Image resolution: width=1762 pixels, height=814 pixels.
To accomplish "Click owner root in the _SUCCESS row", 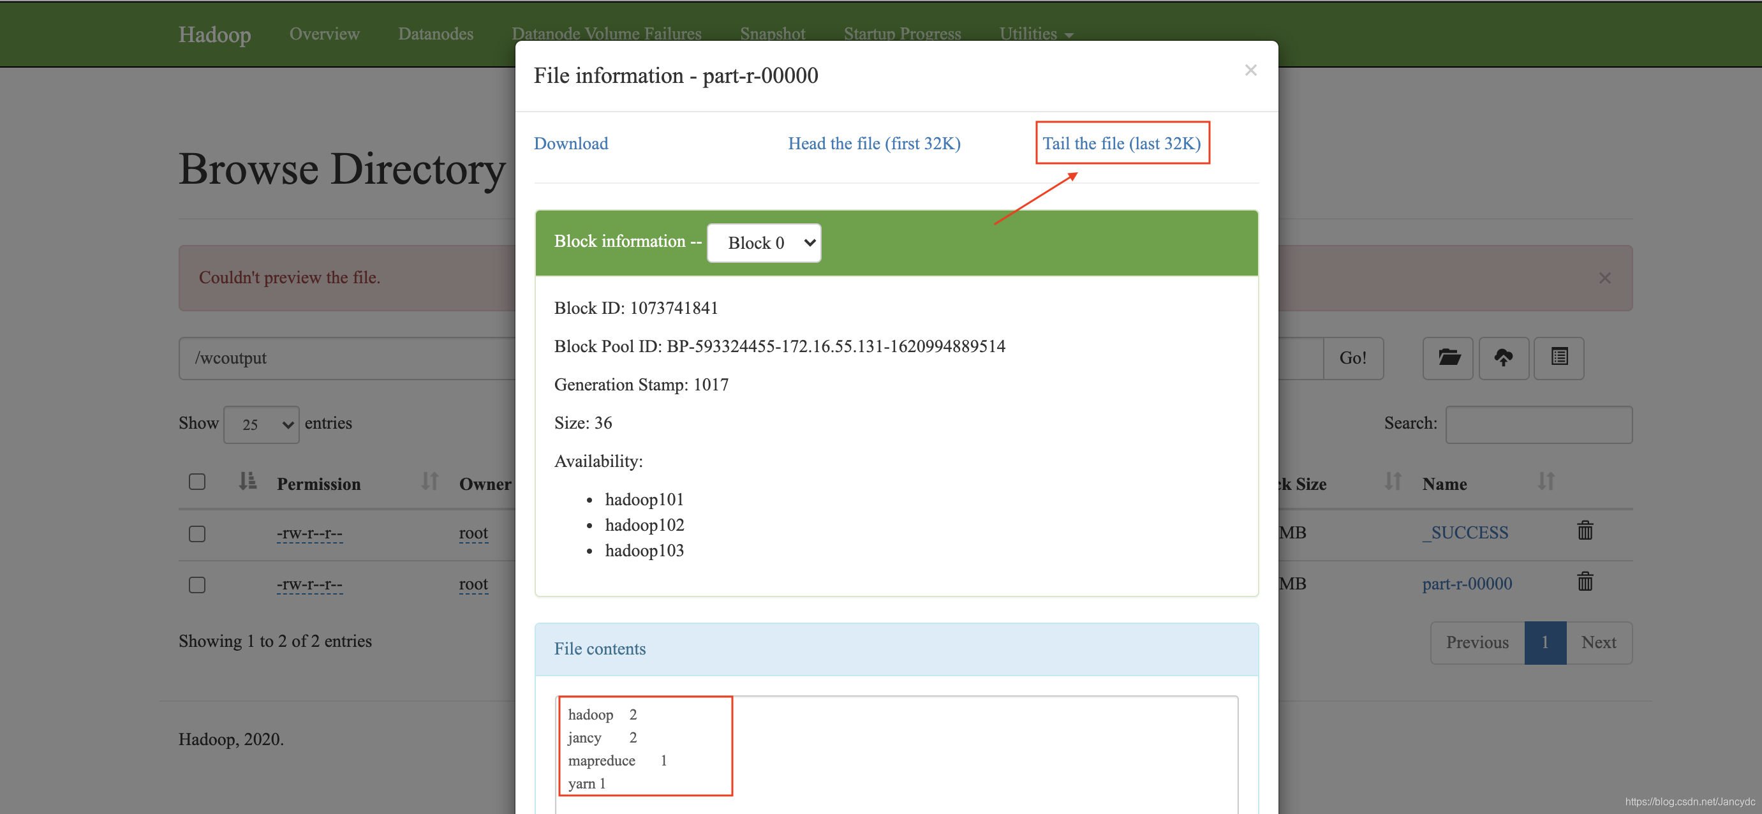I will [473, 533].
